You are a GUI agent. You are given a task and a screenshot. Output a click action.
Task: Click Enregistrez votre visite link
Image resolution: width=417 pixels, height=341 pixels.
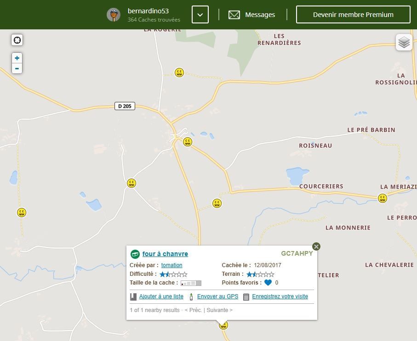point(280,296)
